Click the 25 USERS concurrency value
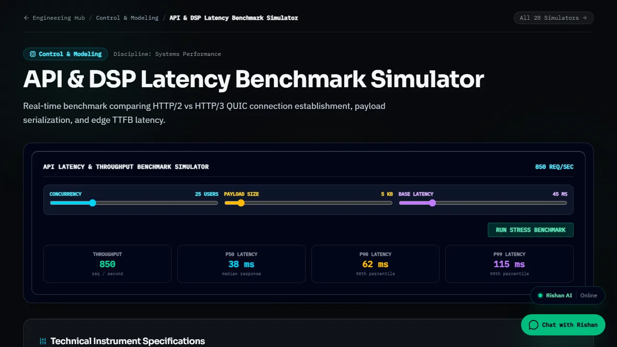 click(x=207, y=194)
